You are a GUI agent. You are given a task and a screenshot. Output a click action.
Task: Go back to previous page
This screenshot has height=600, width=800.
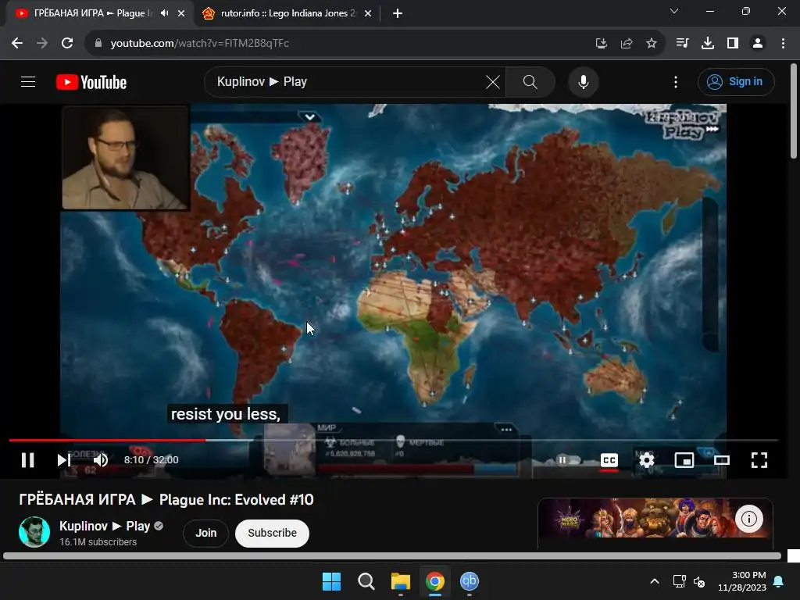[17, 44]
